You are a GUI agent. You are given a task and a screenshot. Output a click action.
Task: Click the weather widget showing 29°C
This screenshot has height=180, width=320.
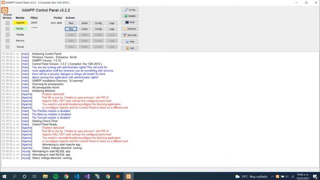tap(251, 176)
